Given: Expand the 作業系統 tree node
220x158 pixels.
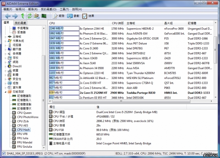Looking at the screenshot, I should point(5,41).
